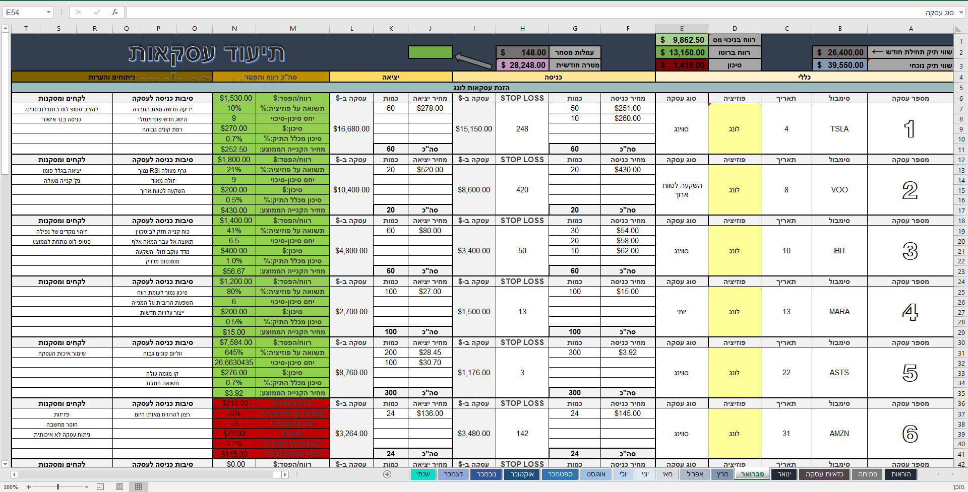Select column E header
The height and width of the screenshot is (492, 968).
(x=682, y=29)
